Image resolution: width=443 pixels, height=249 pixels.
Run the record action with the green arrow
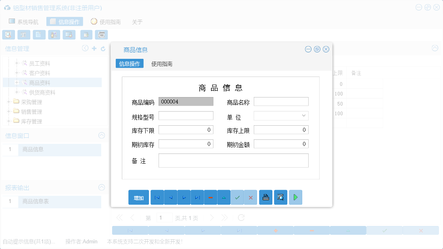[x=295, y=197]
